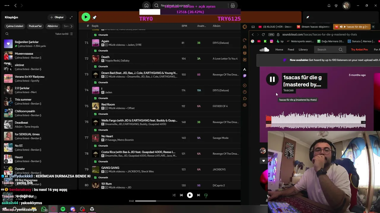Click the Spotify search magnifier icon in the top bar
380x213 pixels.
click(x=156, y=6)
